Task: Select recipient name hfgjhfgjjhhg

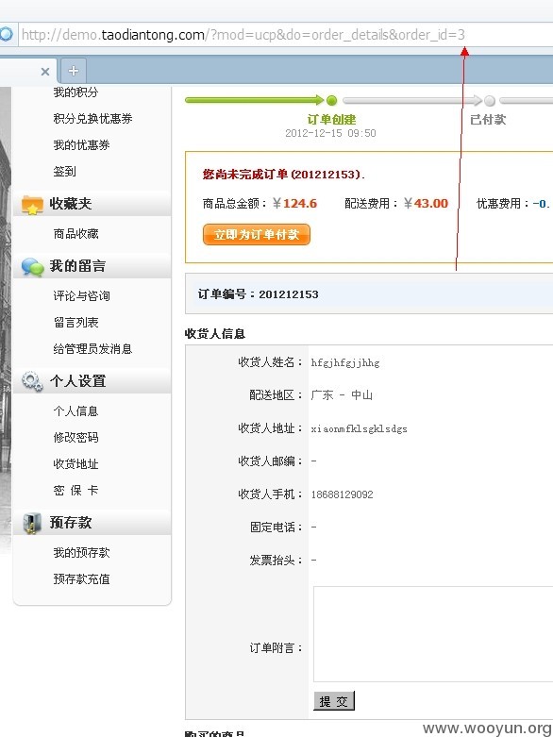Action: point(345,362)
